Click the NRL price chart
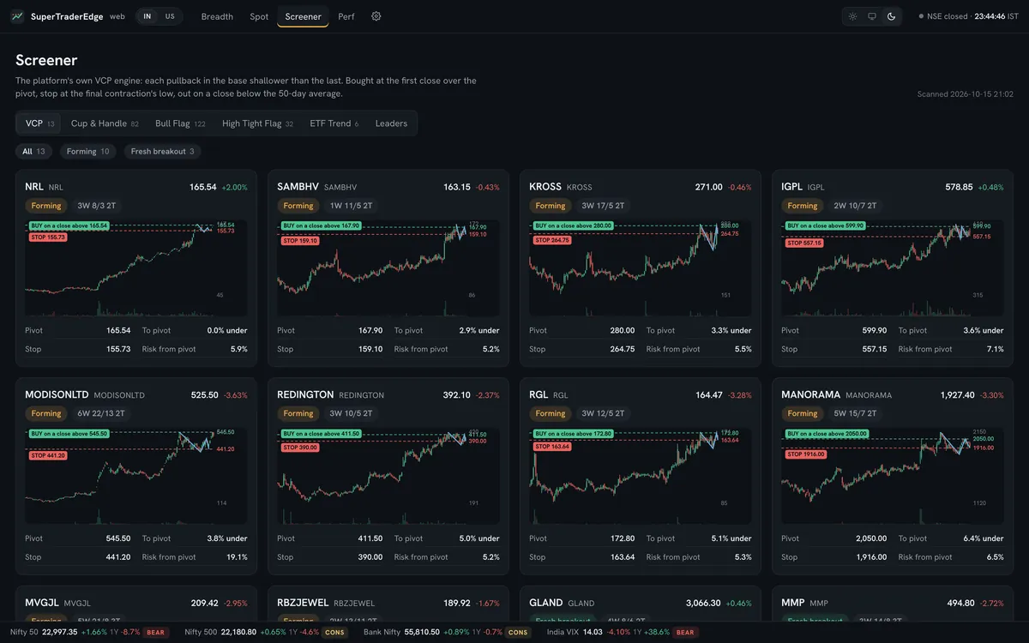This screenshot has width=1029, height=643. coord(136,267)
